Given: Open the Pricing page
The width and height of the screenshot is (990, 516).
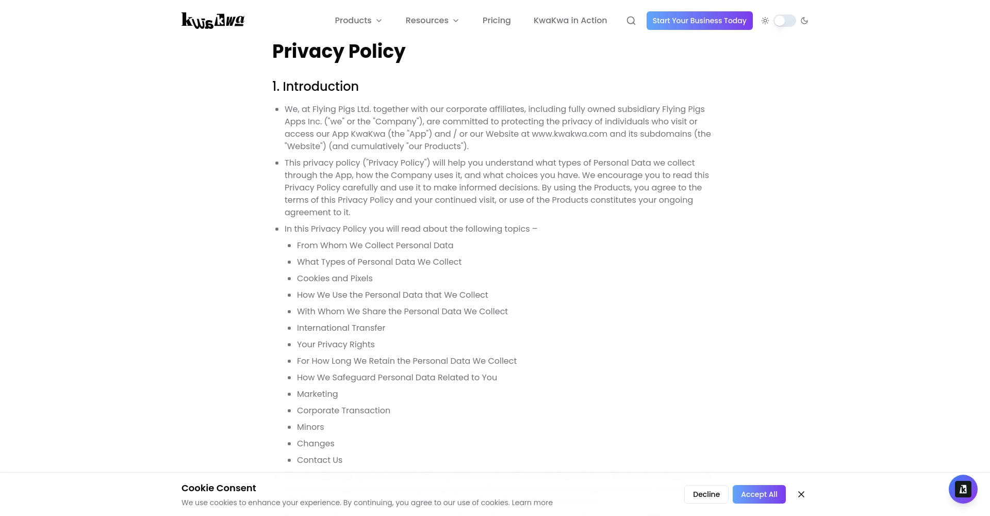Looking at the screenshot, I should (x=497, y=21).
